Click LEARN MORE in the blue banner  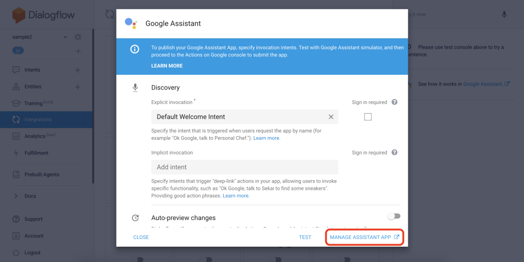(x=167, y=66)
